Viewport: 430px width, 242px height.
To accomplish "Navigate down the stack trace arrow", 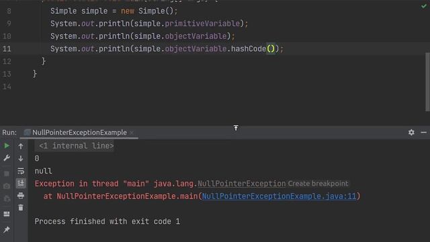I will point(21,159).
